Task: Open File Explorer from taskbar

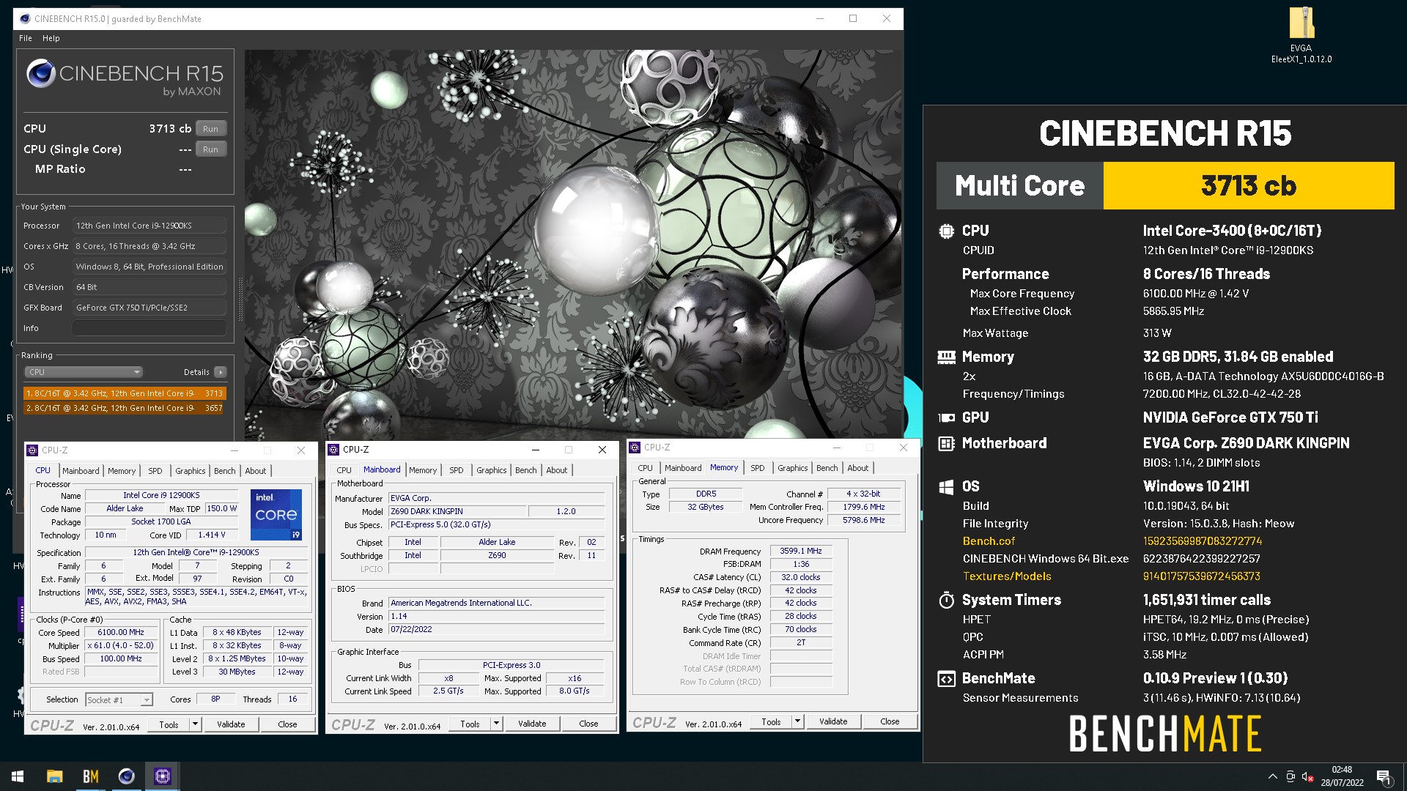Action: [x=54, y=776]
